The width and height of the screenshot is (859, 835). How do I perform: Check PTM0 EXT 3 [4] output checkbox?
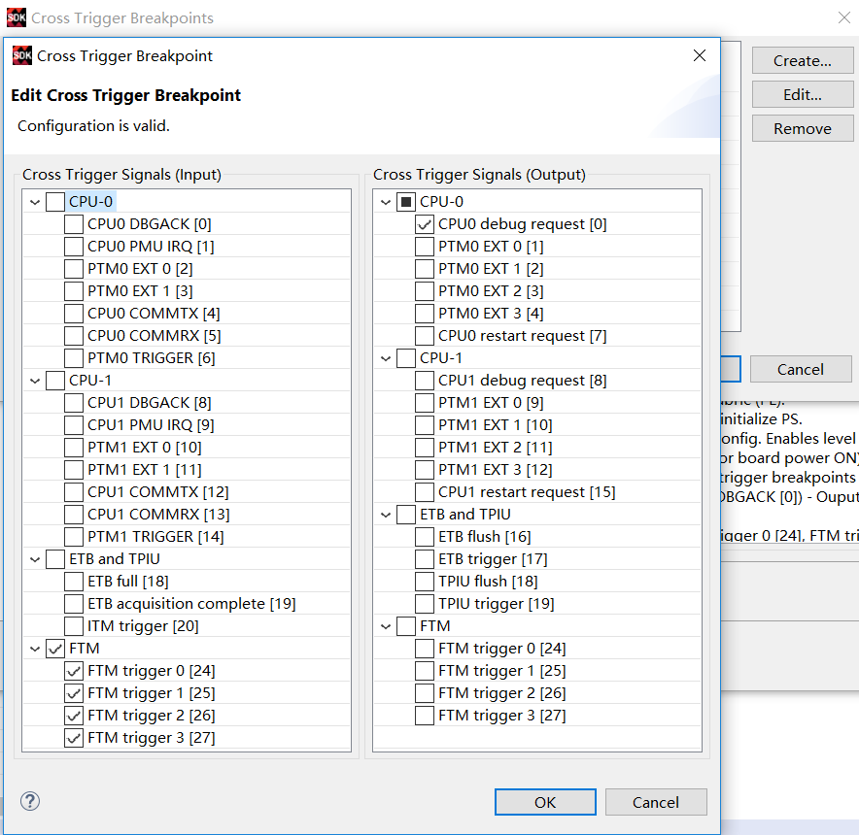(x=425, y=314)
